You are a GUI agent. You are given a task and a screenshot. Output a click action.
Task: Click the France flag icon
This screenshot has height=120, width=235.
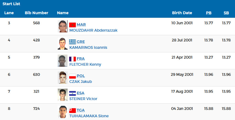tap(72, 59)
